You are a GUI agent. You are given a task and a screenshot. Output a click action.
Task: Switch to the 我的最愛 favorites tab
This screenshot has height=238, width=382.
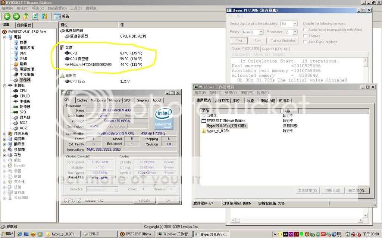(x=24, y=25)
